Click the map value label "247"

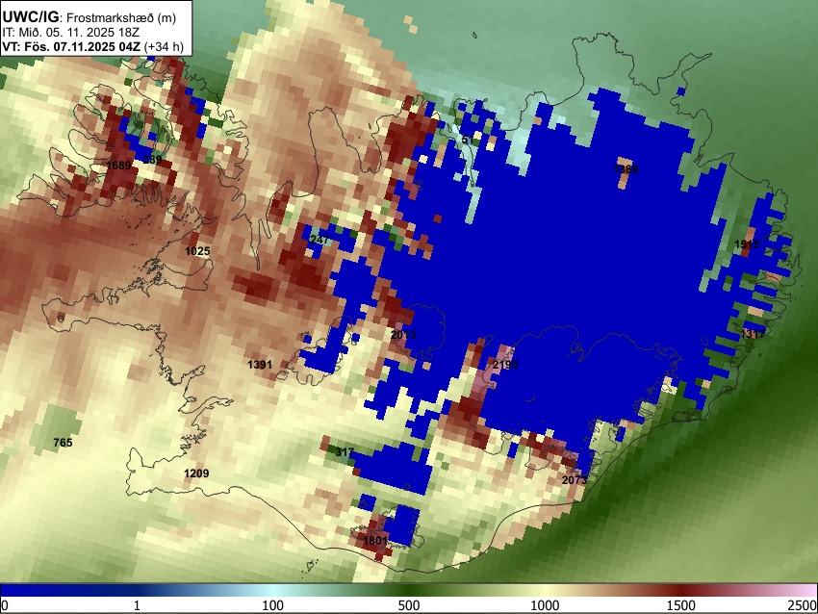pyautogui.click(x=320, y=240)
